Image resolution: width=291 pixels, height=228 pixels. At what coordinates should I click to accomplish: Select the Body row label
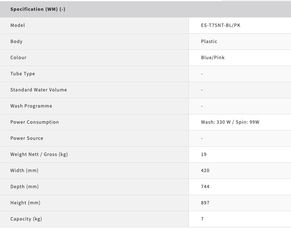click(16, 42)
